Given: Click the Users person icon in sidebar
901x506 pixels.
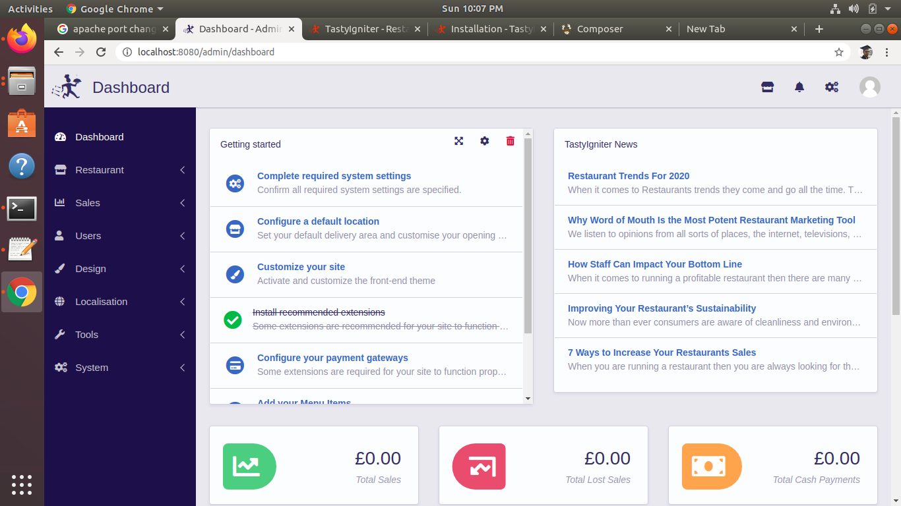Looking at the screenshot, I should [60, 236].
